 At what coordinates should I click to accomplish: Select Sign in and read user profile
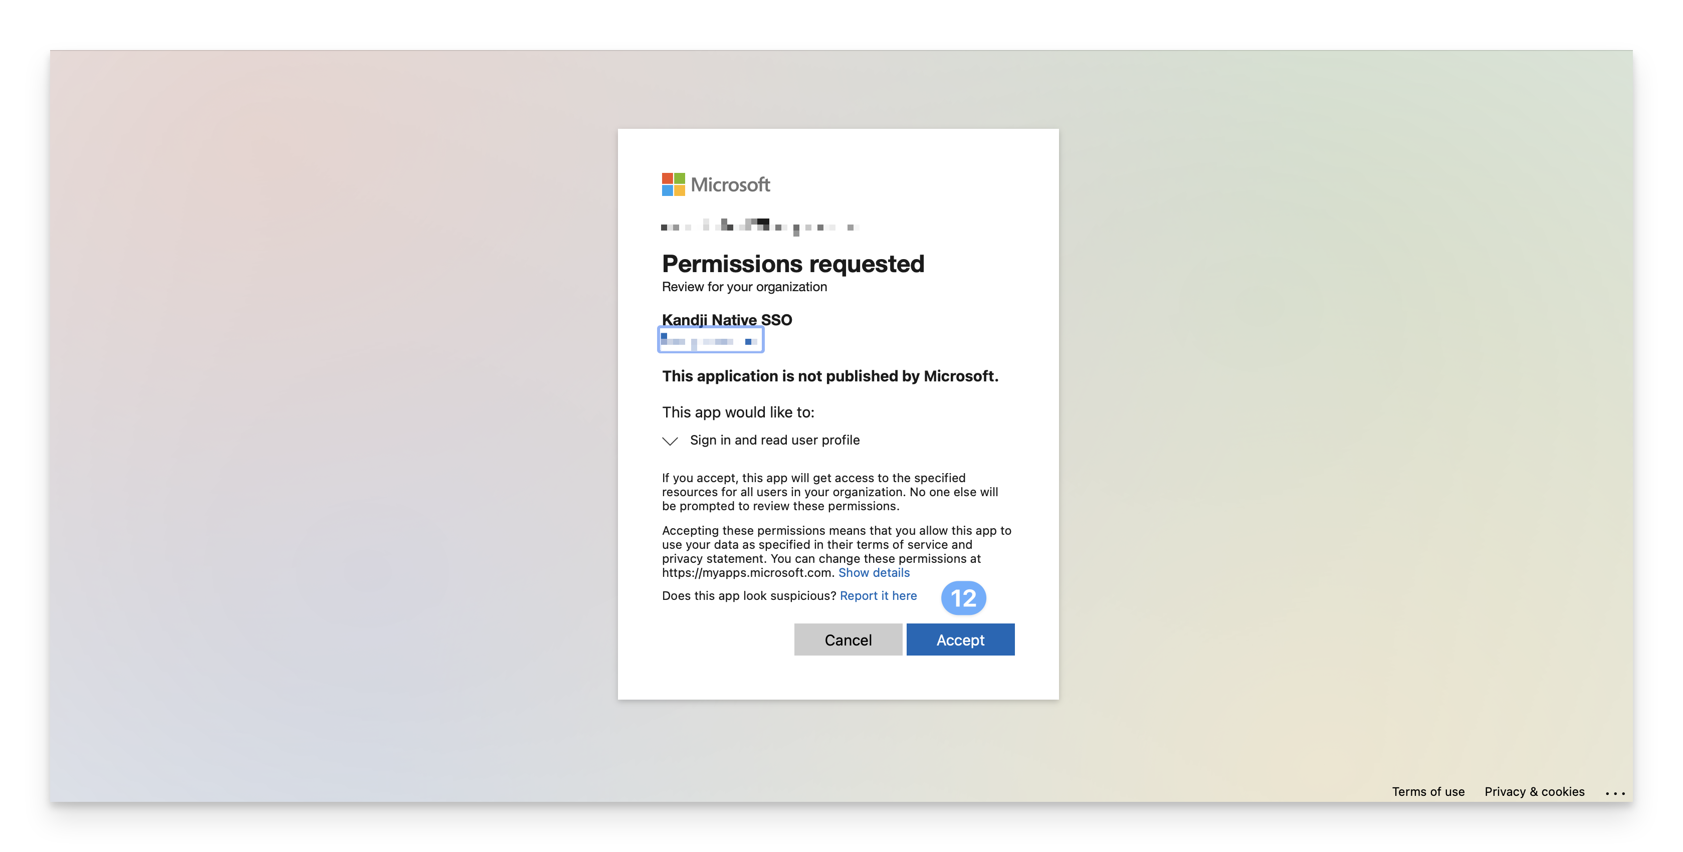pyautogui.click(x=774, y=440)
